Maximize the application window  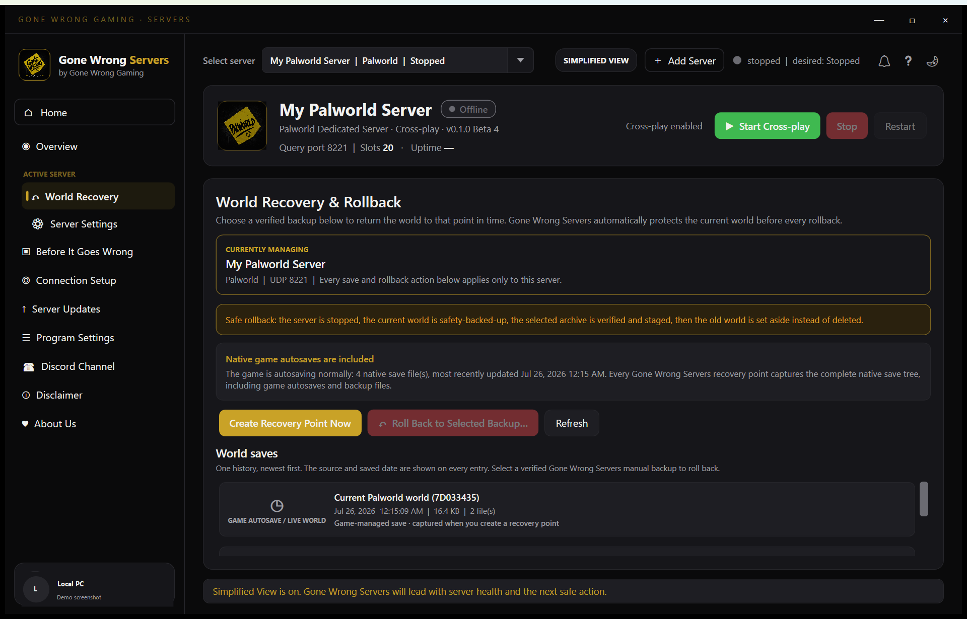pyautogui.click(x=912, y=20)
